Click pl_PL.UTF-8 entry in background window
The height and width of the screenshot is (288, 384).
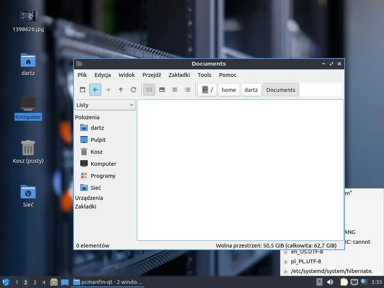pyautogui.click(x=306, y=261)
